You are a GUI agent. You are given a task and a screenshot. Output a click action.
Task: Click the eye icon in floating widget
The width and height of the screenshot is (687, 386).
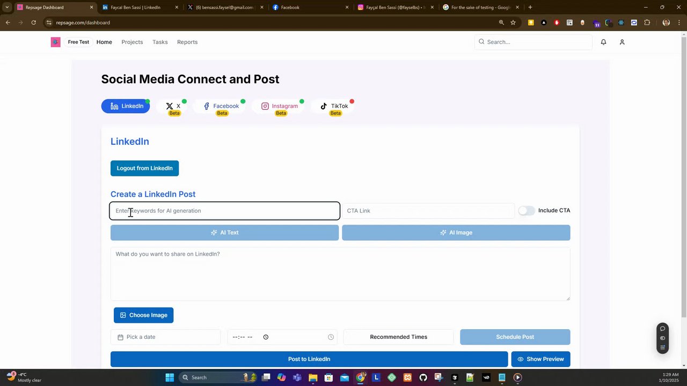[x=662, y=338]
